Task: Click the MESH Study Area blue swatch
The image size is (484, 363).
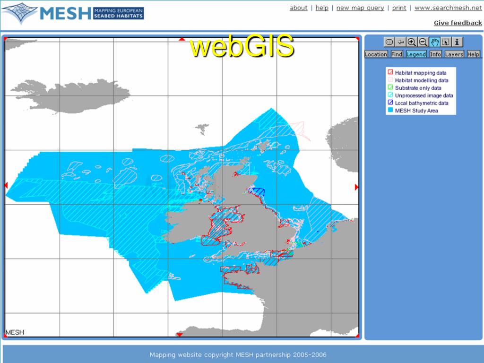Action: click(x=390, y=110)
